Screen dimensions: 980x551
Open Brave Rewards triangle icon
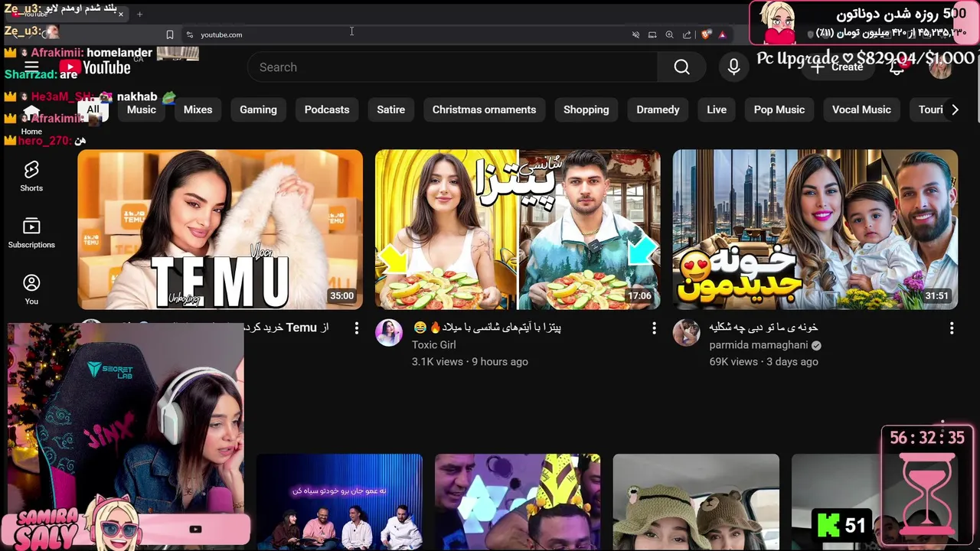(722, 34)
